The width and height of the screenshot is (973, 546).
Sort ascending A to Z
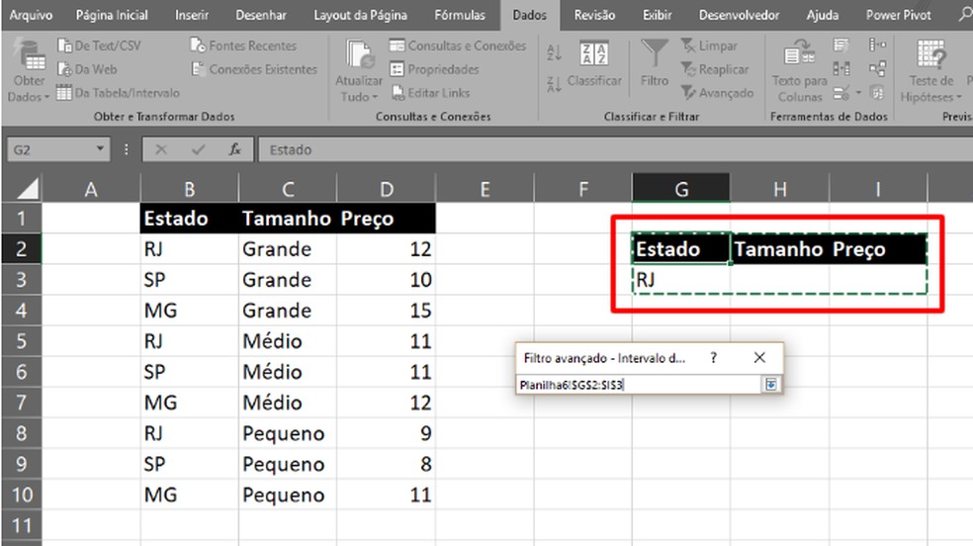click(554, 52)
